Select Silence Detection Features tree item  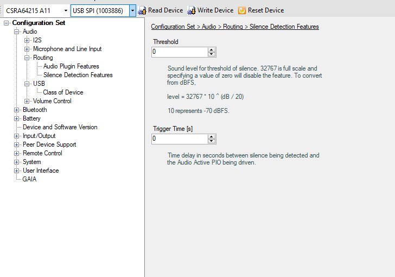pyautogui.click(x=78, y=75)
